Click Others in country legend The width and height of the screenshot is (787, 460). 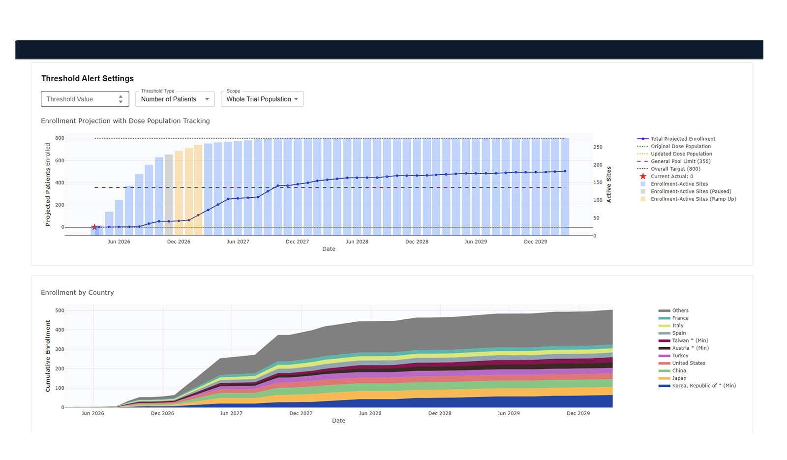(x=680, y=310)
